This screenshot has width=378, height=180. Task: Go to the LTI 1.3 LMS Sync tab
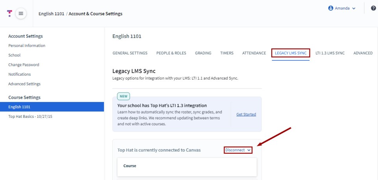tap(330, 53)
